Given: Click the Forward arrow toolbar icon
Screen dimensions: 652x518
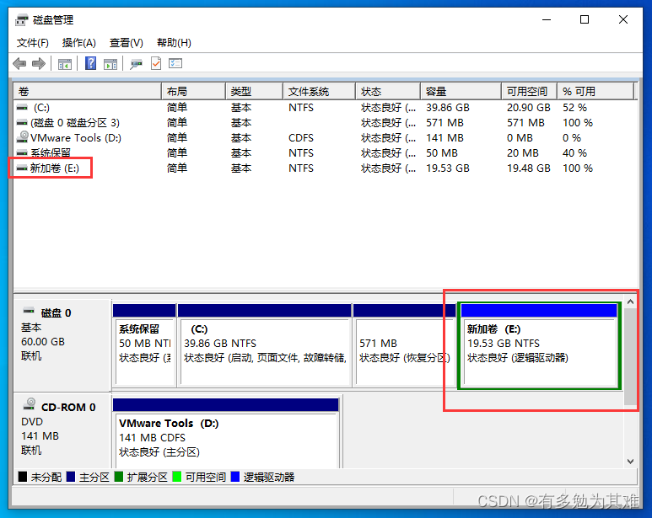Looking at the screenshot, I should coord(39,63).
